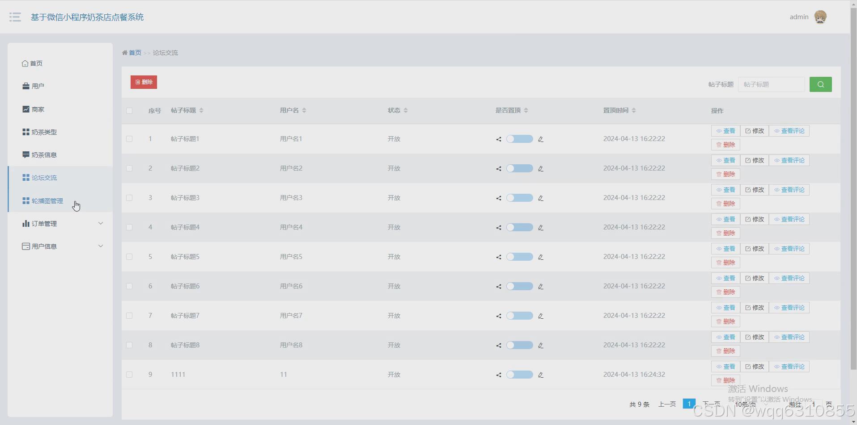
Task: Open 用户 in the sidebar menu
Action: (60, 86)
